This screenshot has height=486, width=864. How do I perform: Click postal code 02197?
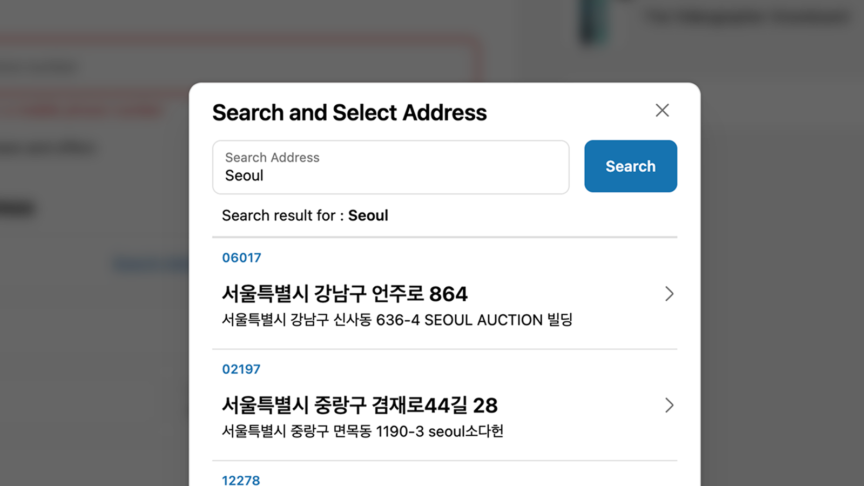click(241, 369)
